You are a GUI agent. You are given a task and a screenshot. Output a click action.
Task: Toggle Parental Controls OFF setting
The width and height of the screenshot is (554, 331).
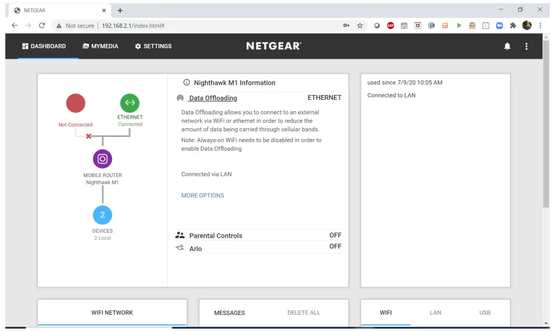[336, 235]
